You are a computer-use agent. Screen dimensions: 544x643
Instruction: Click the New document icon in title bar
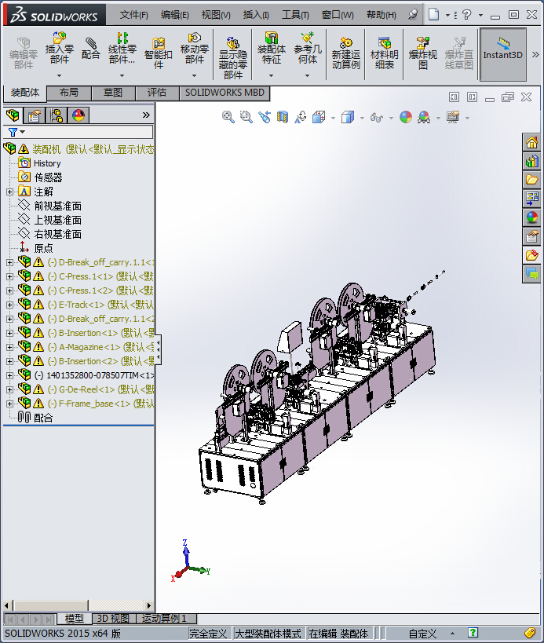[x=433, y=15]
